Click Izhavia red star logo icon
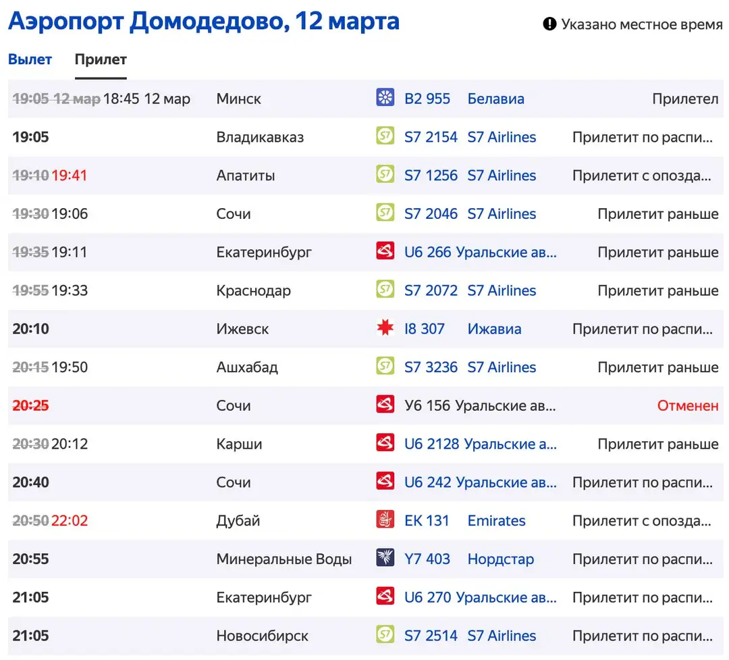729x660 pixels. coord(385,328)
